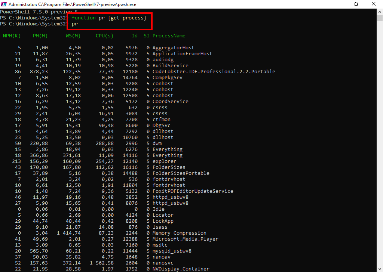The image size is (383, 272).
Task: Click the FolderSizesPortable process name
Action: (x=181, y=173)
